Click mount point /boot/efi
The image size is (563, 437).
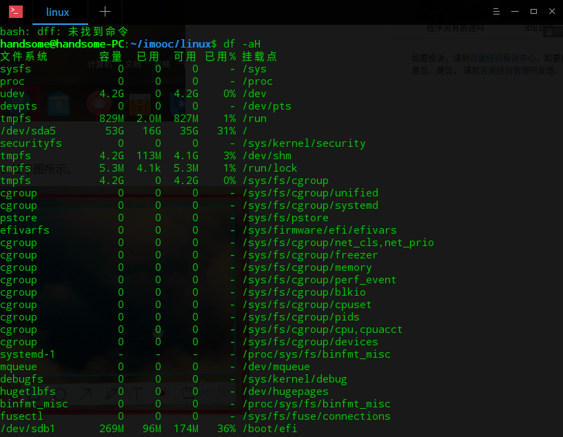tap(269, 429)
